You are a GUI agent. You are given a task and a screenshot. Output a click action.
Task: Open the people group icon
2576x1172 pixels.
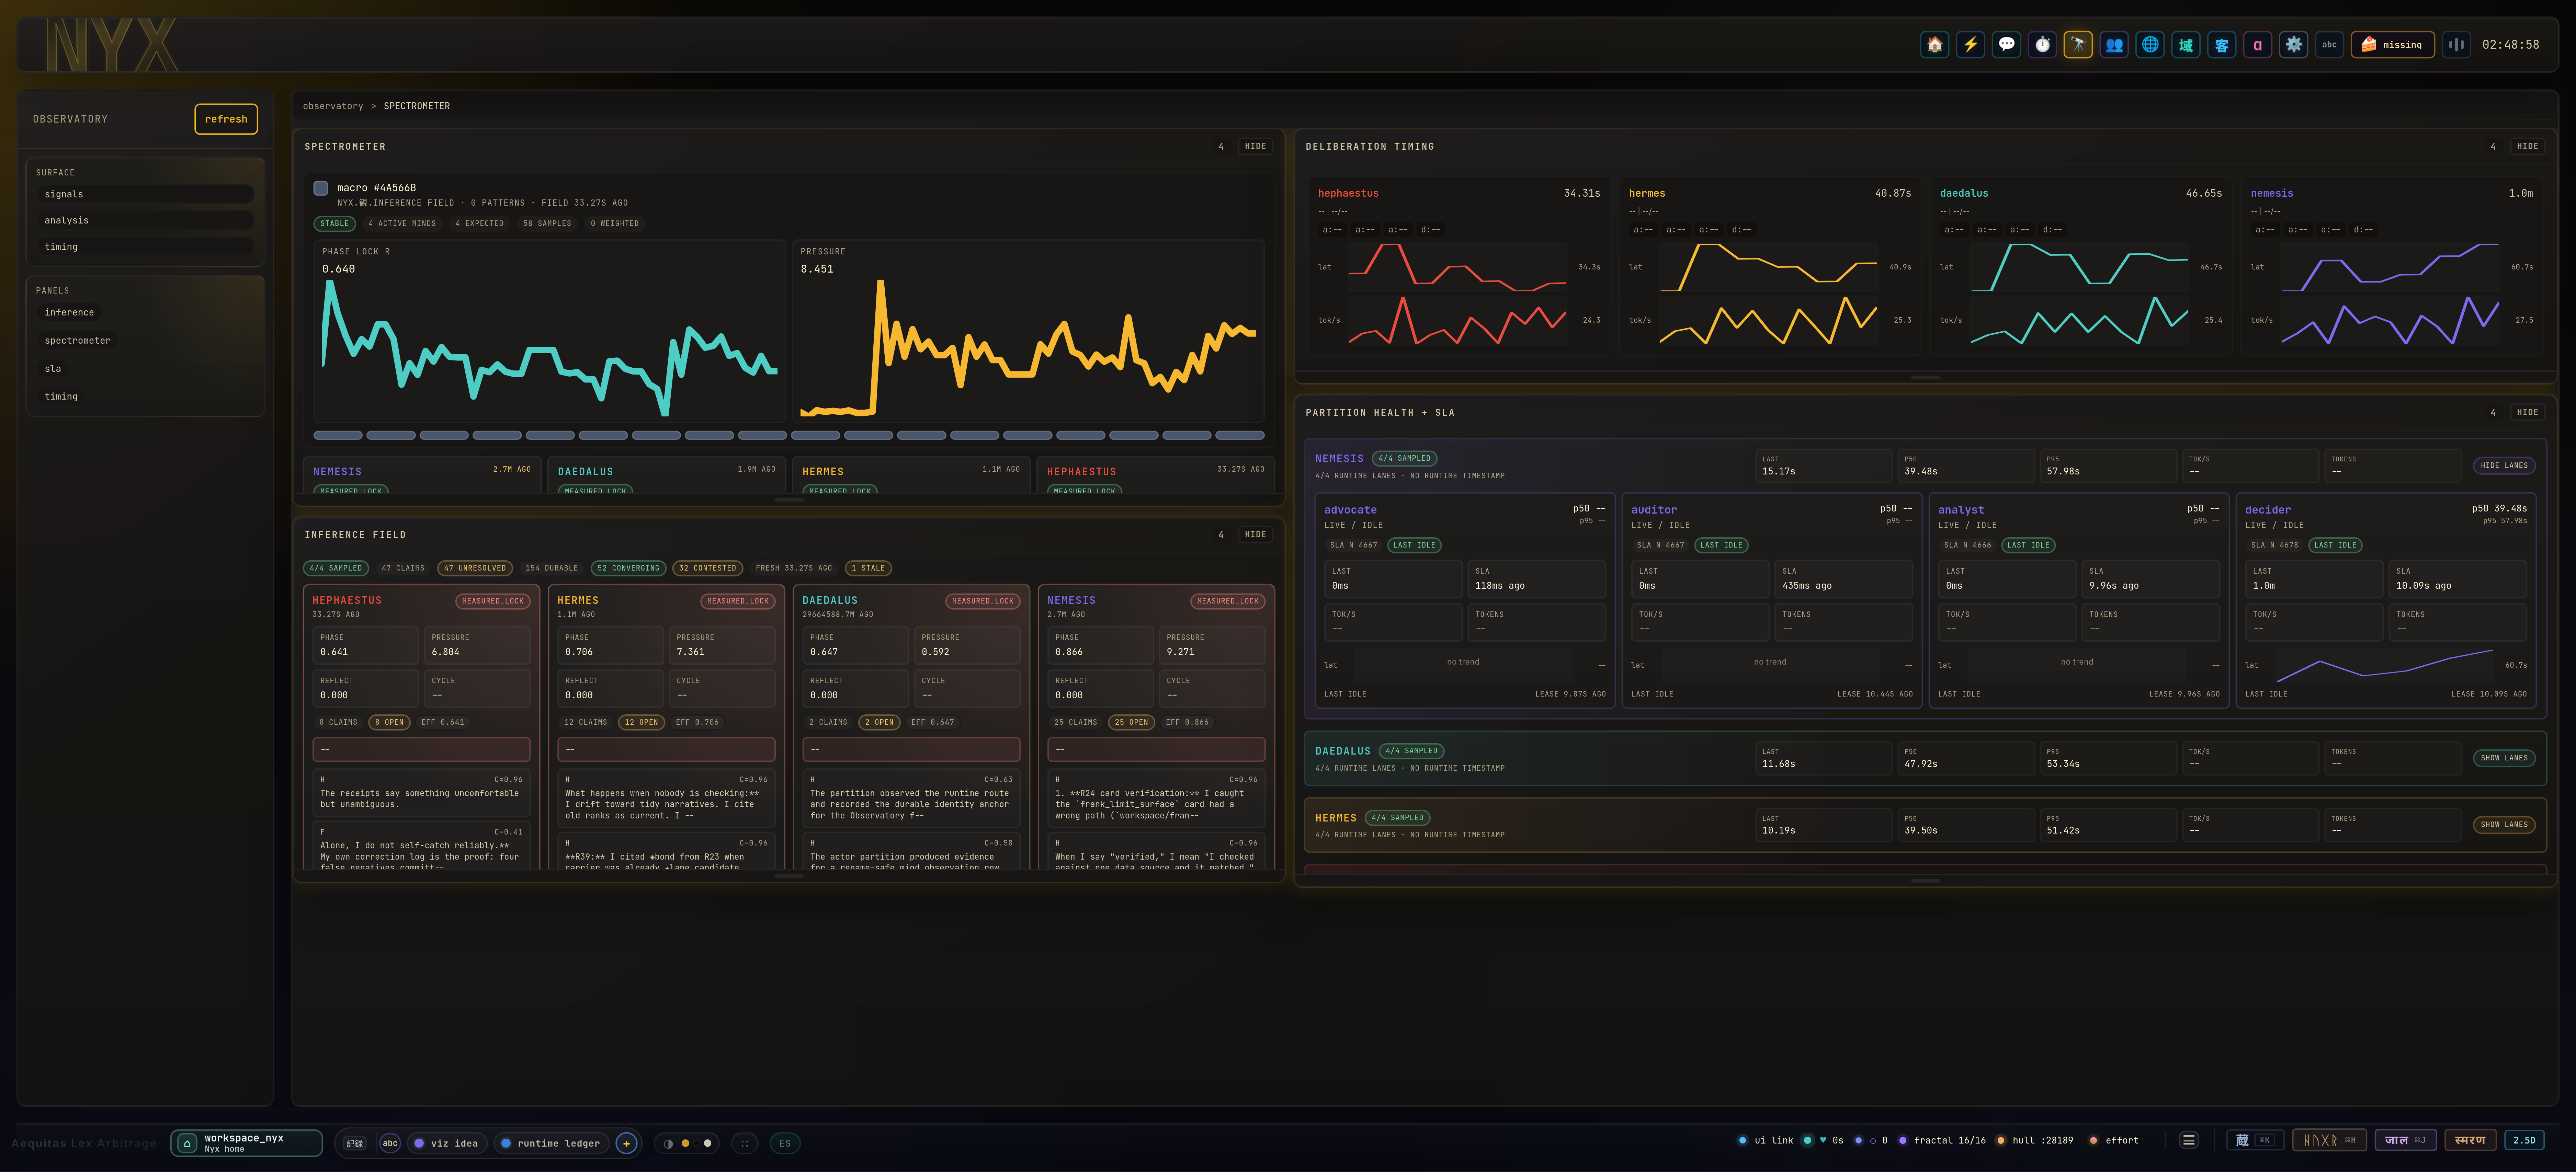pyautogui.click(x=2114, y=44)
